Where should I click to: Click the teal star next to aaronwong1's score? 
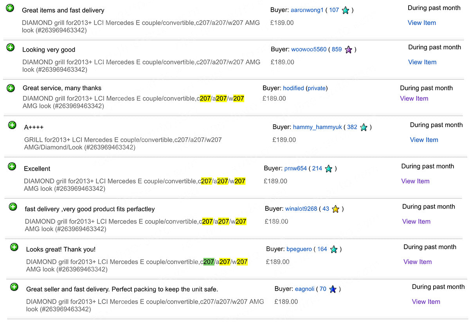pyautogui.click(x=345, y=11)
